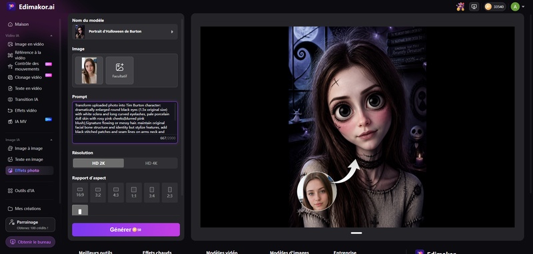533x254 pixels.
Task: Open the Clonage vidéo icon
Action: click(10, 77)
